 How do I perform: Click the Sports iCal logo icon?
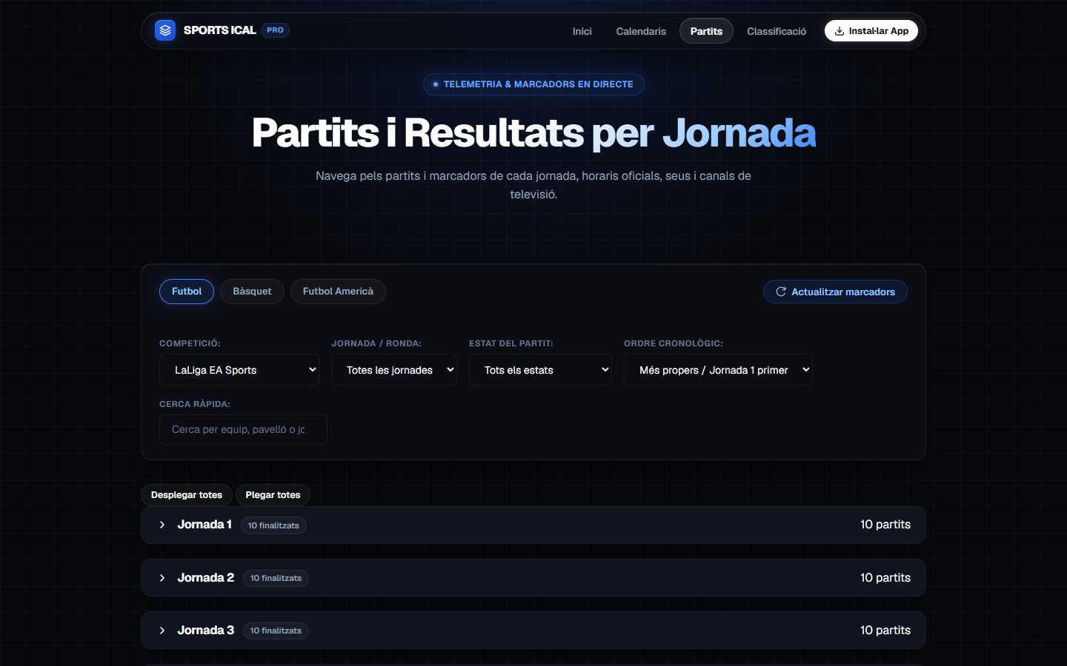point(165,30)
